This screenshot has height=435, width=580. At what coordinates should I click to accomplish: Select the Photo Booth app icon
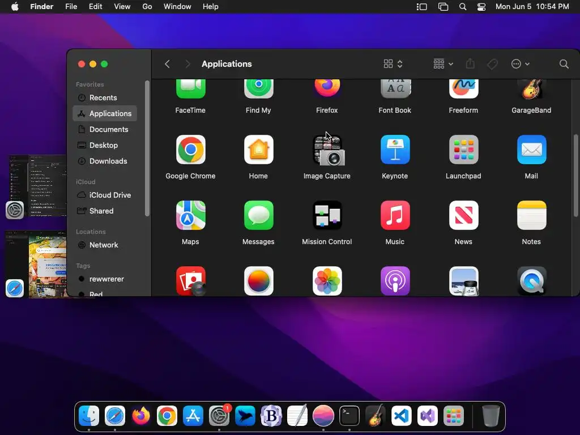(190, 281)
